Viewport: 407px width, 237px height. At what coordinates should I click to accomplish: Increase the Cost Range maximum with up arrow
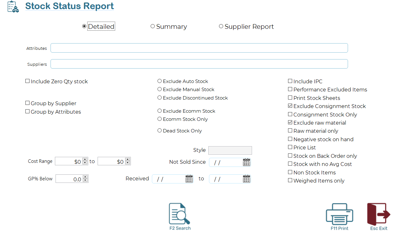click(x=127, y=160)
